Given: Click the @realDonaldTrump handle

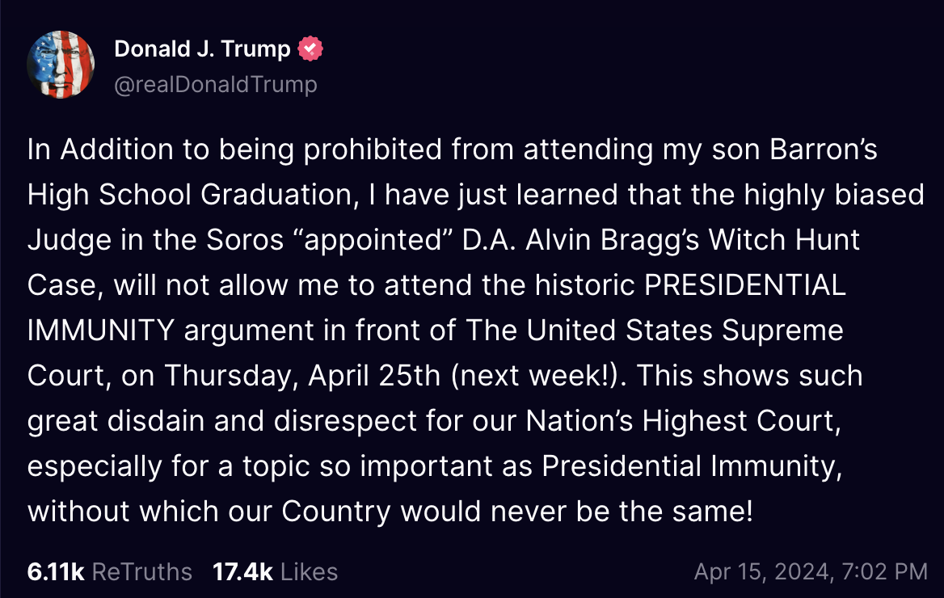Looking at the screenshot, I should click(x=216, y=84).
